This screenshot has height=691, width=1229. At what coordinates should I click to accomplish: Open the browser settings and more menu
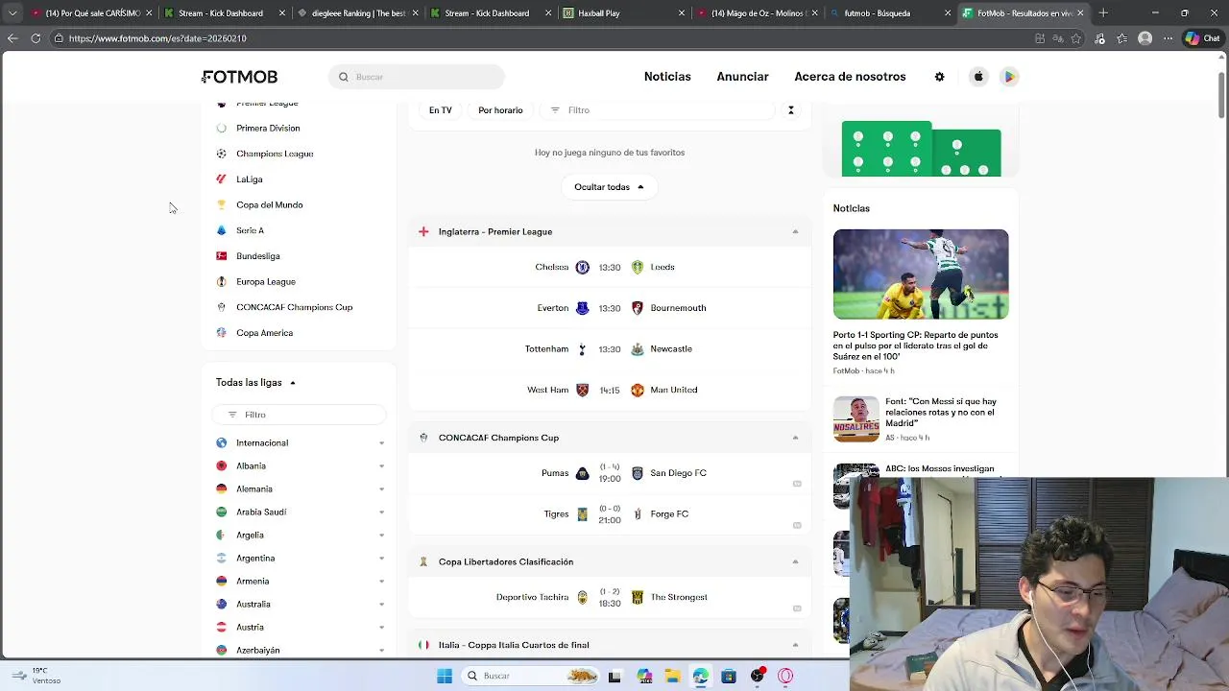coord(1168,38)
